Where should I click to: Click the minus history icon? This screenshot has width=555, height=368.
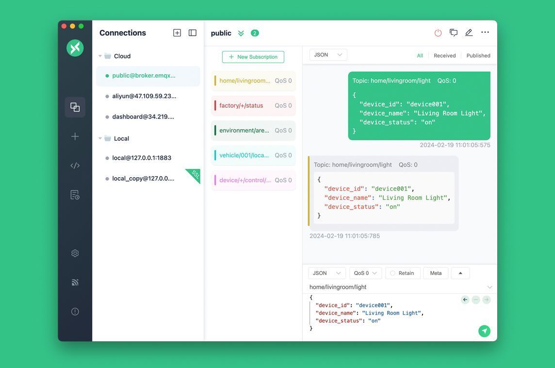(476, 300)
